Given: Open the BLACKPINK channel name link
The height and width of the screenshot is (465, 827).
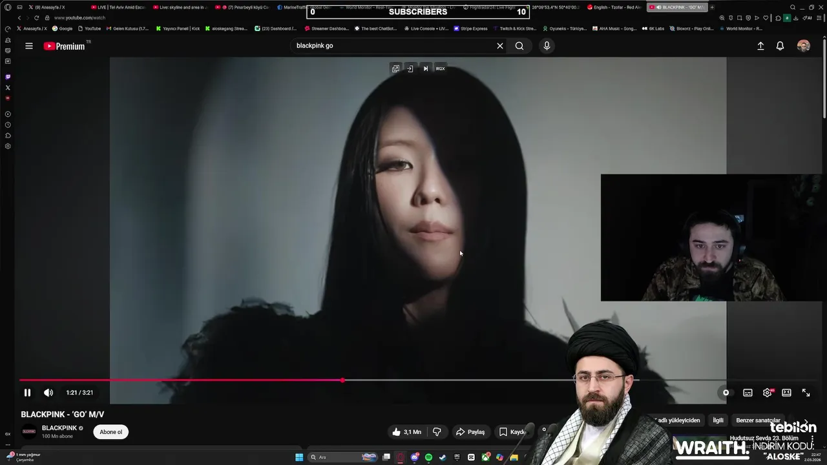Looking at the screenshot, I should (x=59, y=428).
